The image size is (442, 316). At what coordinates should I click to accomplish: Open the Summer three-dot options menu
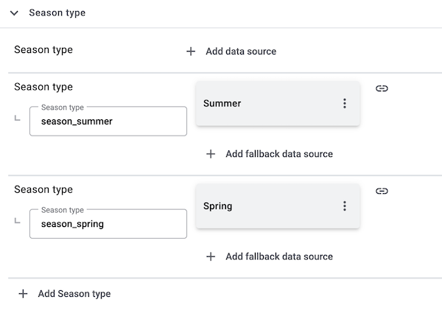pos(344,104)
